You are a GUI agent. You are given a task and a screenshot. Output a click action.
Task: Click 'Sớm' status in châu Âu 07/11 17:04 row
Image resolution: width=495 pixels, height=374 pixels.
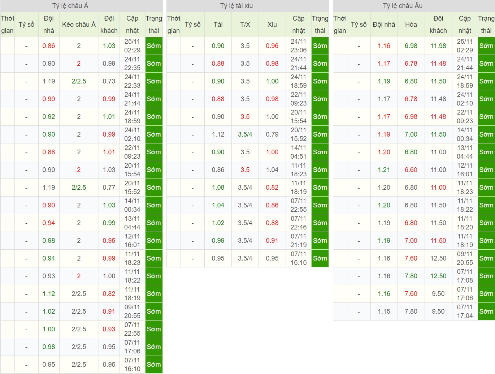click(486, 311)
